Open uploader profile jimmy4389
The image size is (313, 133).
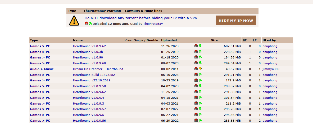point(271,69)
